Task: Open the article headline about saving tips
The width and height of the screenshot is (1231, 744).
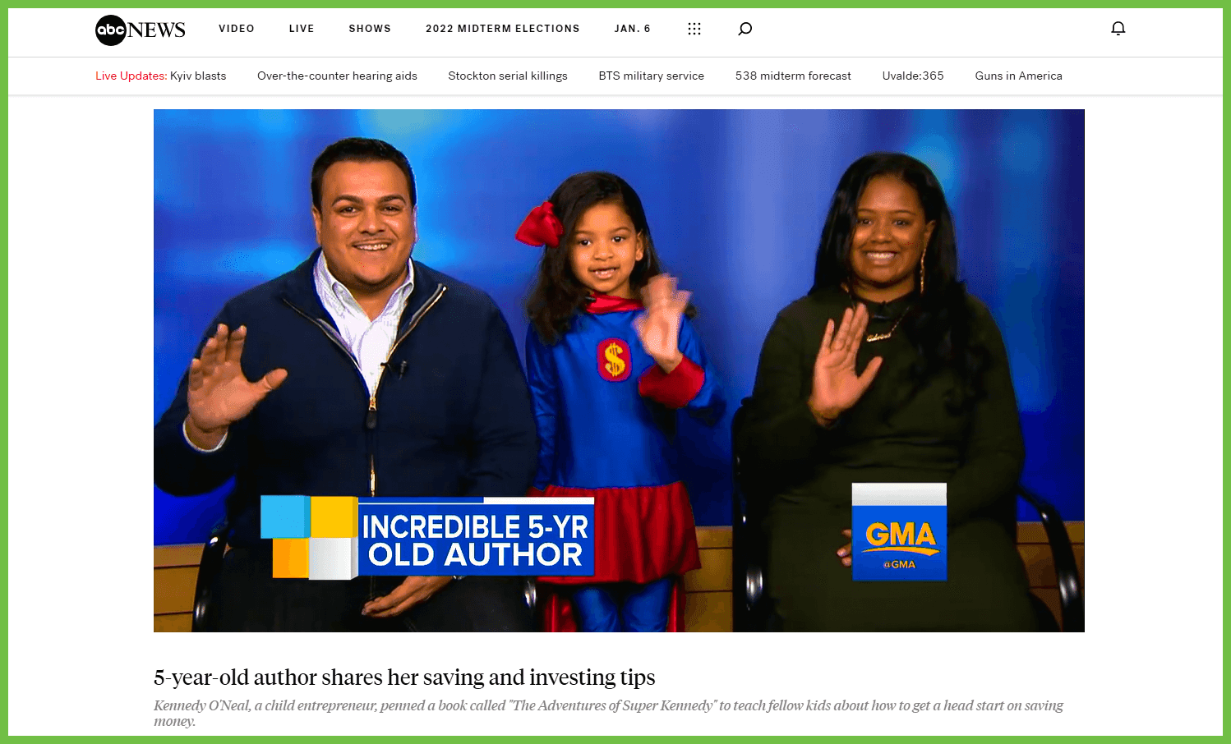Action: click(404, 677)
